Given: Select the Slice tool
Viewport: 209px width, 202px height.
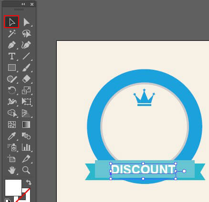Looking at the screenshot, I should [26, 159].
